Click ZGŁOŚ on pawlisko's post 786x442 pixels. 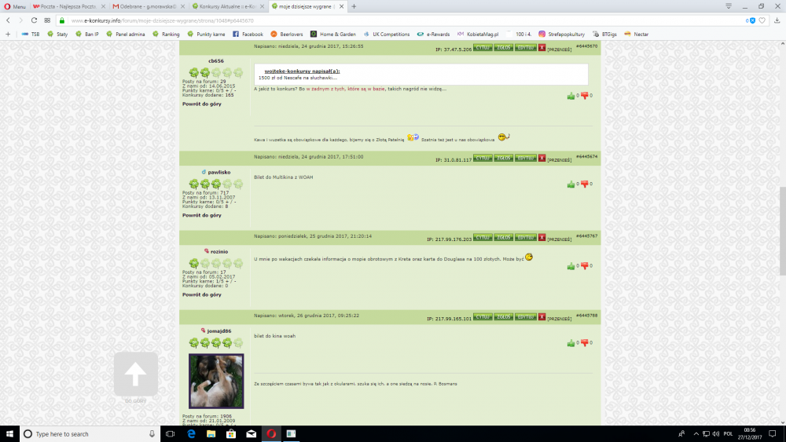[x=504, y=158]
